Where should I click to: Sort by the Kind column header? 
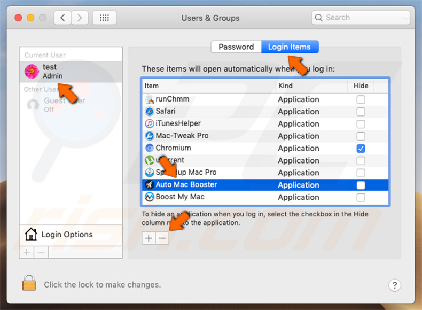[311, 86]
